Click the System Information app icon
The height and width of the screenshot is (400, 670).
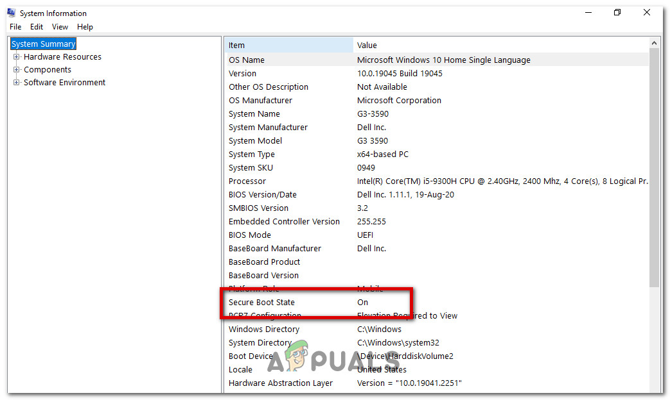coord(12,13)
